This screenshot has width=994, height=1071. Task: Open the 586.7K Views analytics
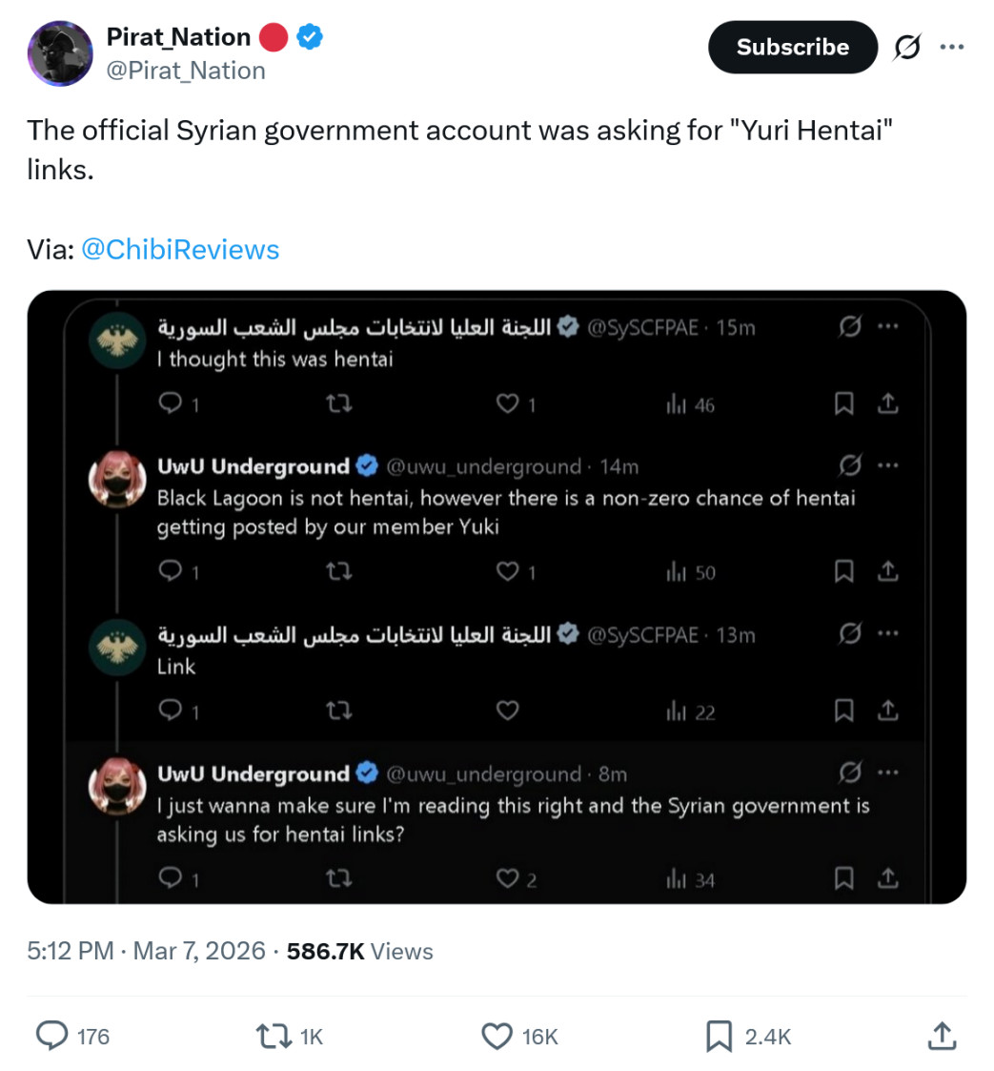tap(359, 951)
